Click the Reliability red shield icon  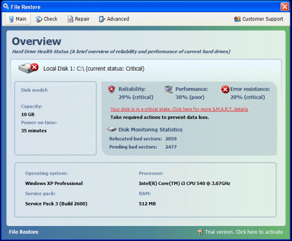(112, 89)
